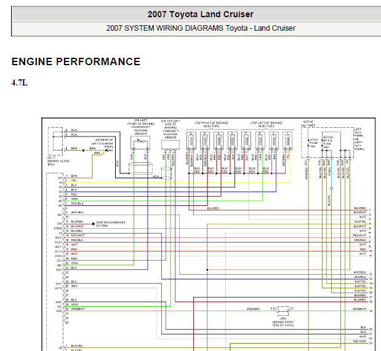Screen dimensions: 381x351
Task: Click the J/B 6 (BEHIND RIGHT SIDE OF DASH) label
Action: [x=283, y=322]
